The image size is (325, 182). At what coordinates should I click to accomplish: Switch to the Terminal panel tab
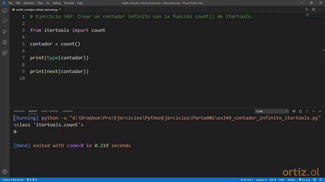(x=68, y=111)
